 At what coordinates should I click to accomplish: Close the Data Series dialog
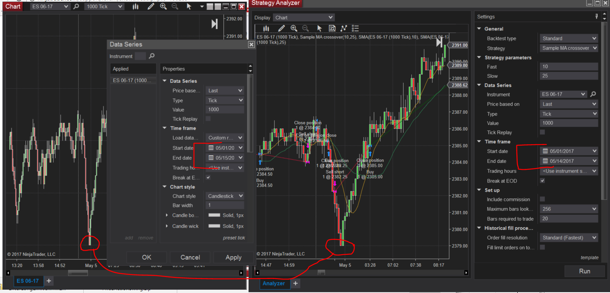pos(251,45)
